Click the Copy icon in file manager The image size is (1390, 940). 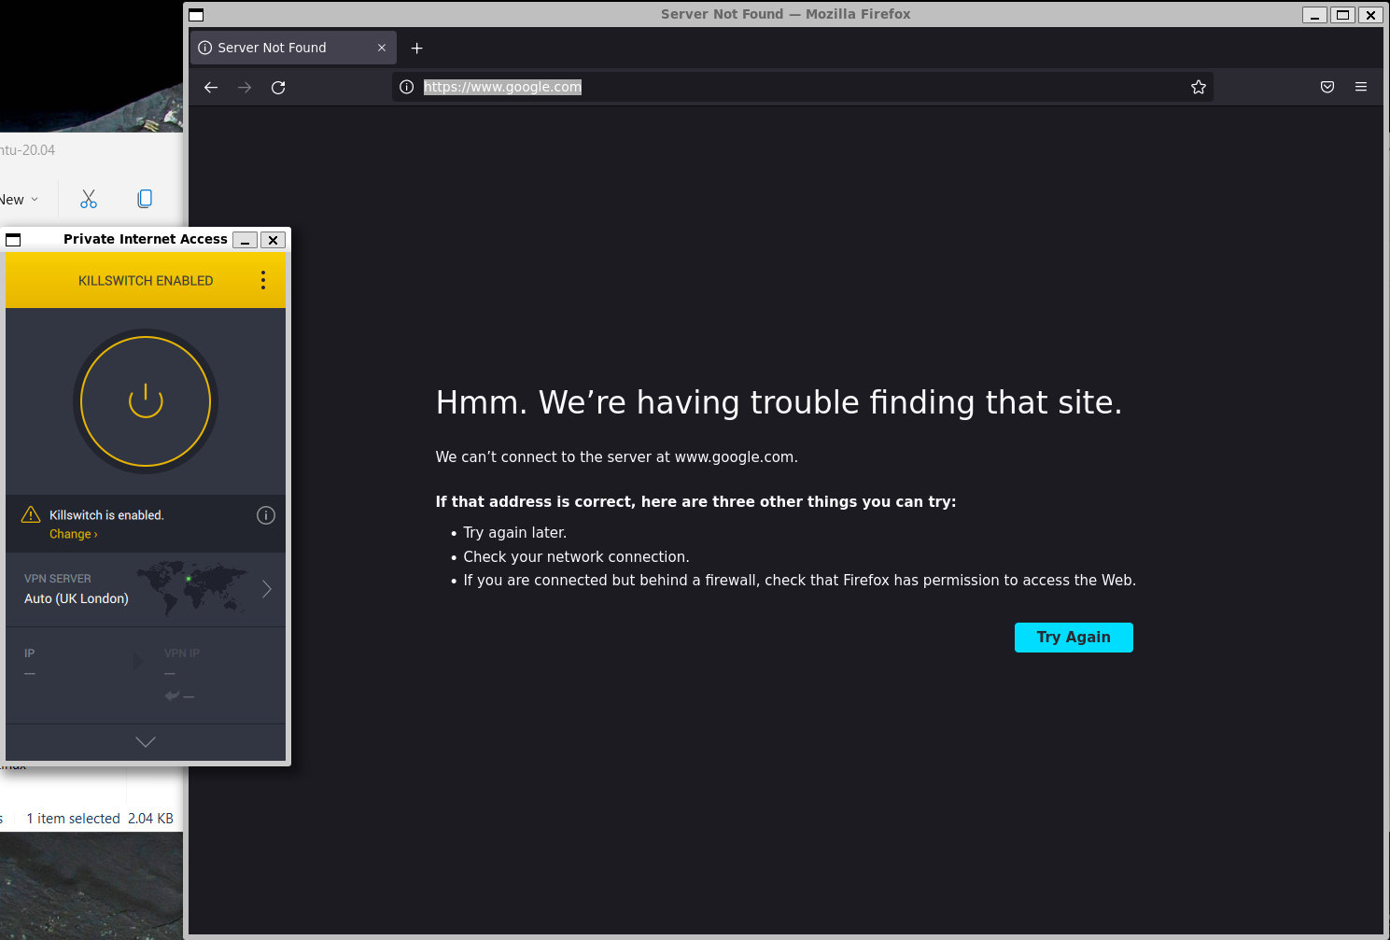[145, 199]
